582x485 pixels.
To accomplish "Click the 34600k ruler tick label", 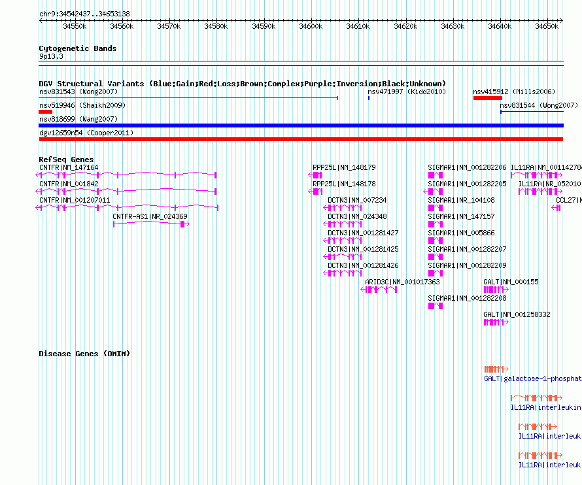I will click(x=311, y=26).
